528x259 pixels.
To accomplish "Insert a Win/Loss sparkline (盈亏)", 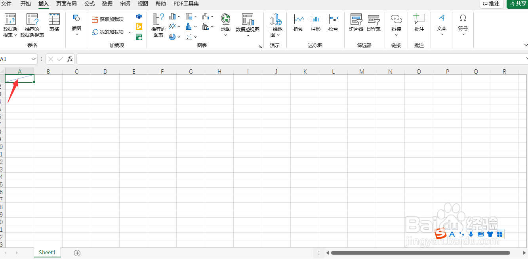I will [x=333, y=23].
